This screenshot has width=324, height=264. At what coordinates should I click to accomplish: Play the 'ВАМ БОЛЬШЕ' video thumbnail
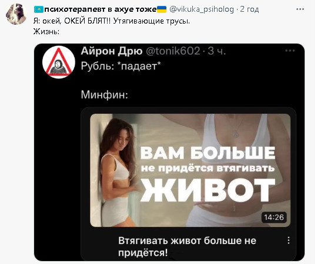point(191,170)
